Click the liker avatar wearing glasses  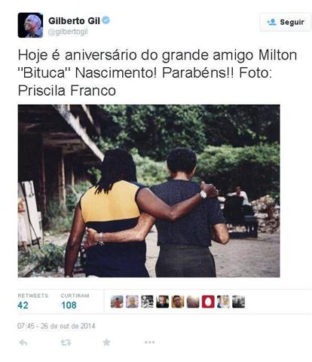click(178, 302)
